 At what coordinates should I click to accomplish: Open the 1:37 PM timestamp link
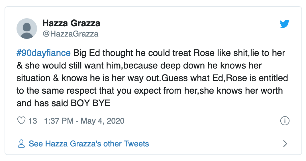coord(59,121)
